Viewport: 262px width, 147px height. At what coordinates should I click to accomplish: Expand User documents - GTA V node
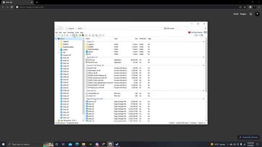click(x=56, y=120)
